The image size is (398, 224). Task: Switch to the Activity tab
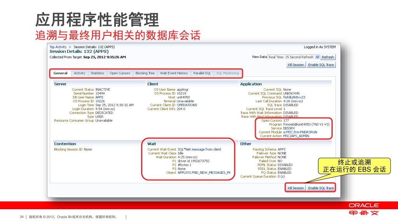click(79, 73)
